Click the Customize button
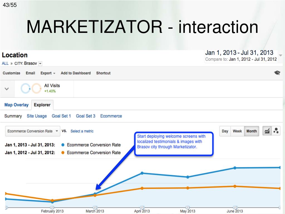This screenshot has height=214, width=285. 11,73
